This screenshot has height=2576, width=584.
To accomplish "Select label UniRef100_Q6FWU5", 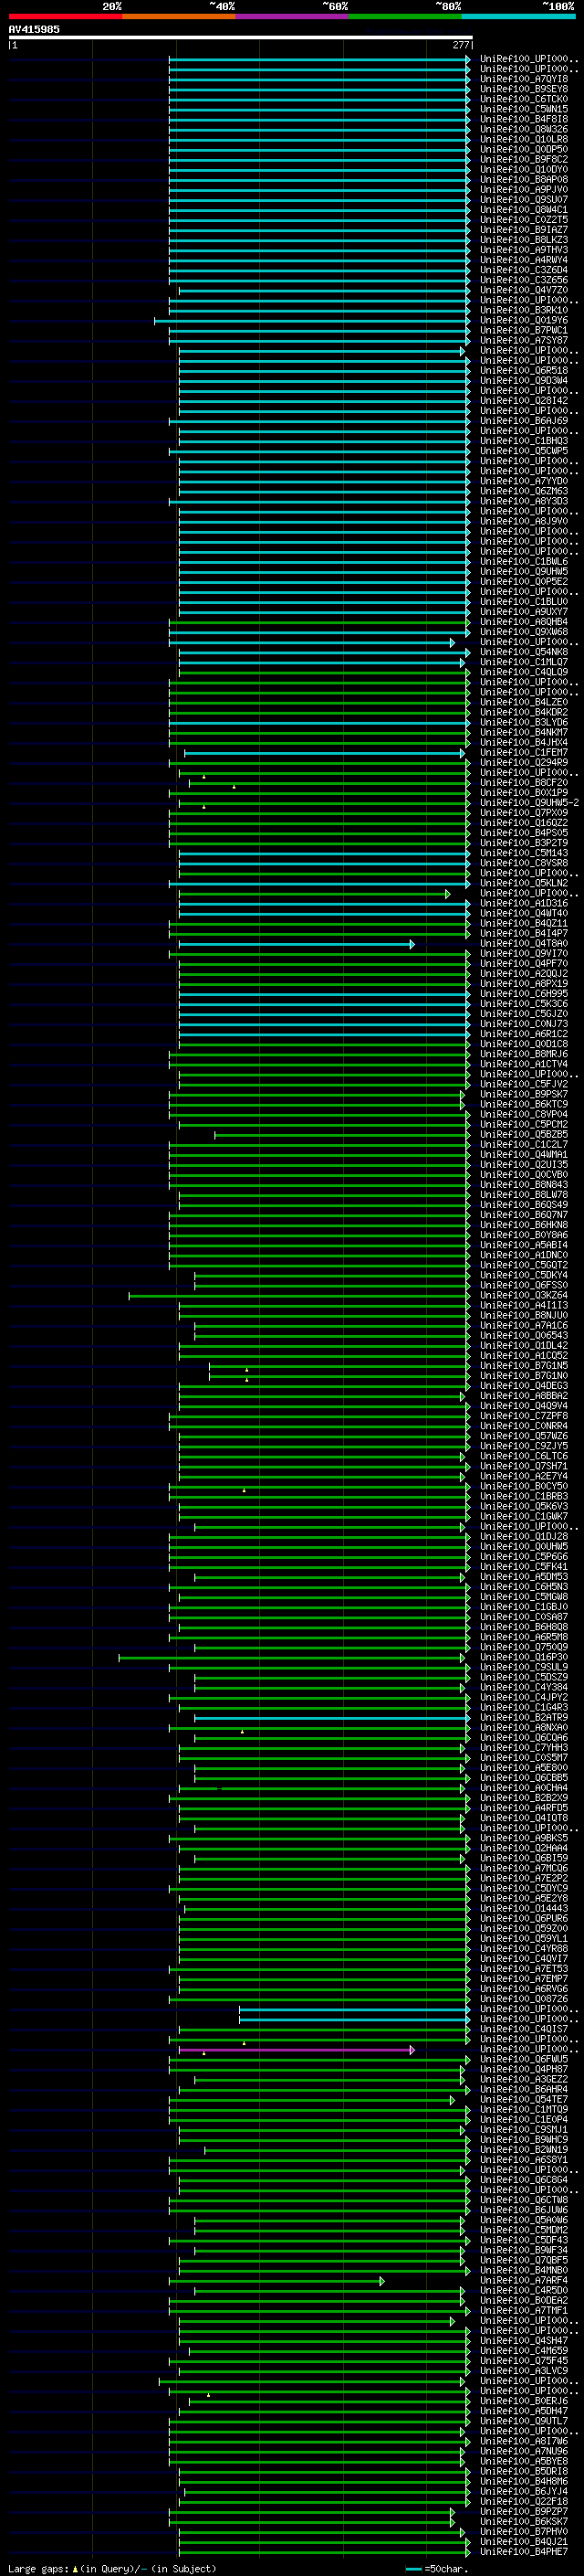I will tap(524, 2060).
